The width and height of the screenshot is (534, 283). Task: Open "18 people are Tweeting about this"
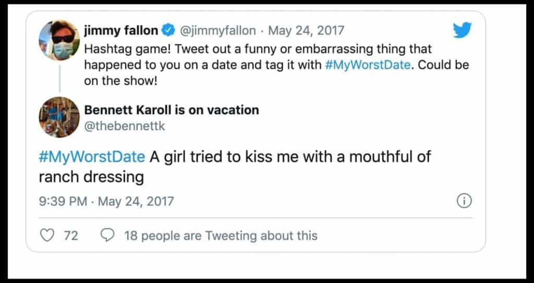point(221,236)
